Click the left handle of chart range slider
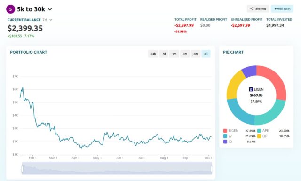301x181 pixels. pos(22,169)
